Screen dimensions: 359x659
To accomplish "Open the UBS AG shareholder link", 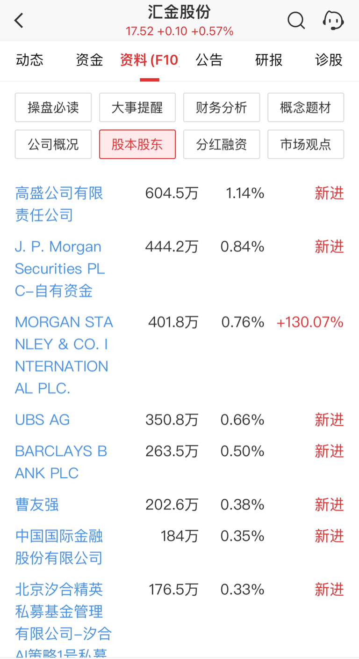I will (43, 420).
